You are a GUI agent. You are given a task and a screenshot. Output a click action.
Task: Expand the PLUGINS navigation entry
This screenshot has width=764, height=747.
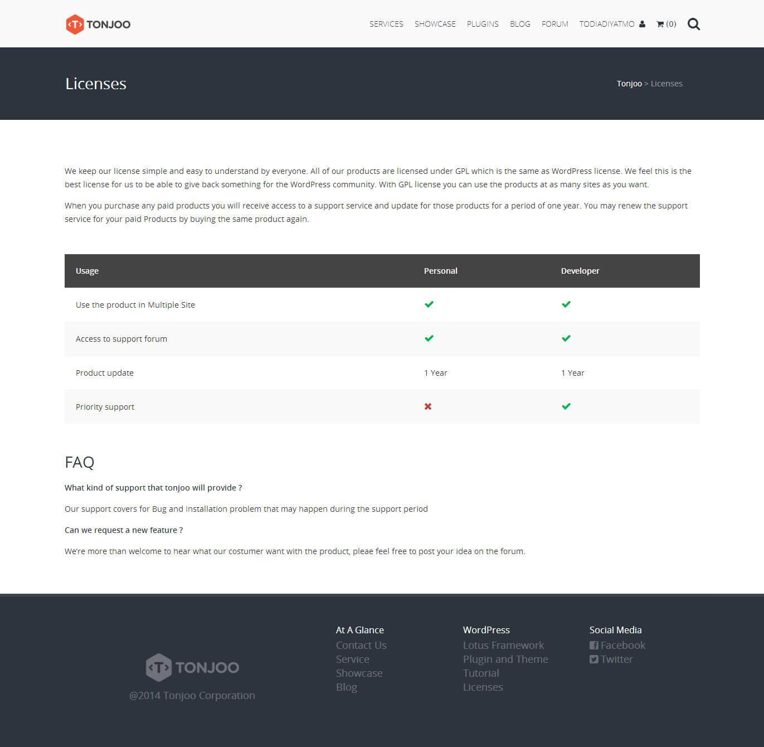[x=483, y=24]
